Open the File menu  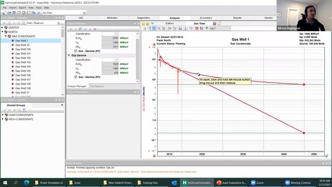[5, 8]
